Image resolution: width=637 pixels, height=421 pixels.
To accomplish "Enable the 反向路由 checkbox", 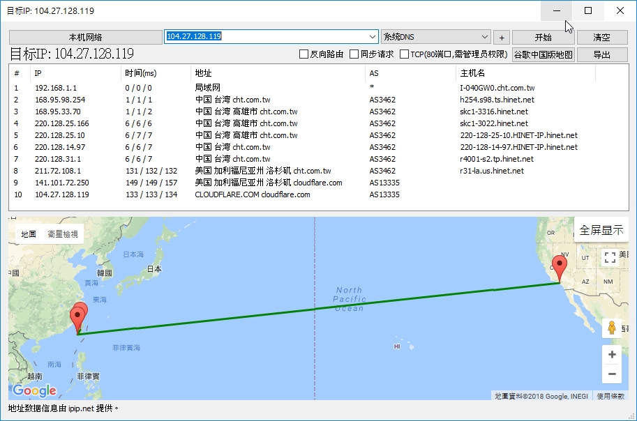I will click(x=303, y=54).
